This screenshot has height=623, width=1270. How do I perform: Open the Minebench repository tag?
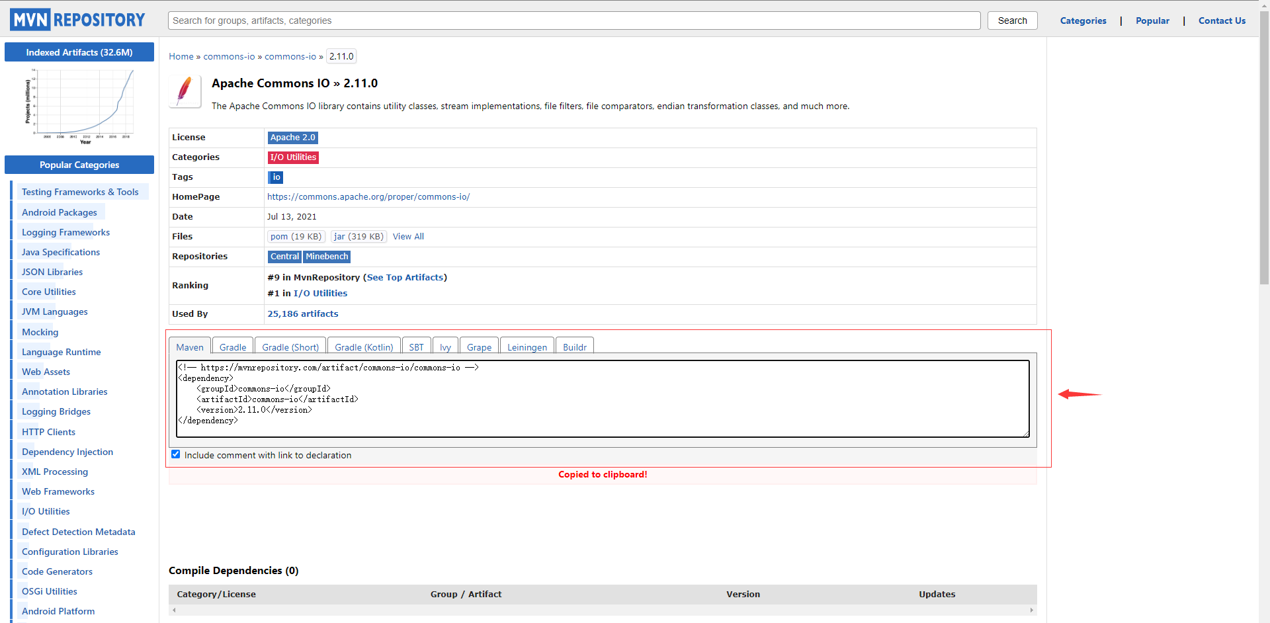[327, 257]
